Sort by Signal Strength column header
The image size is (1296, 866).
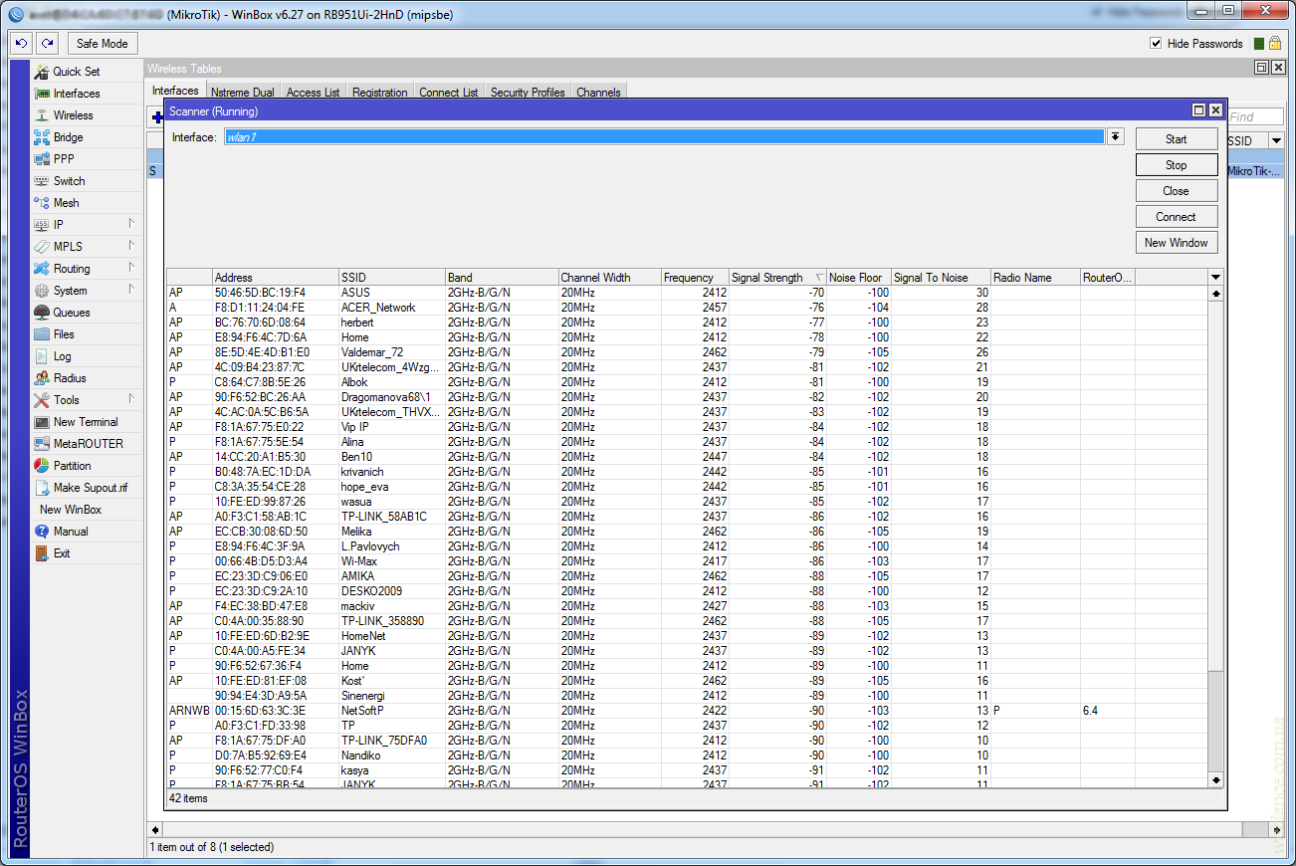point(777,278)
